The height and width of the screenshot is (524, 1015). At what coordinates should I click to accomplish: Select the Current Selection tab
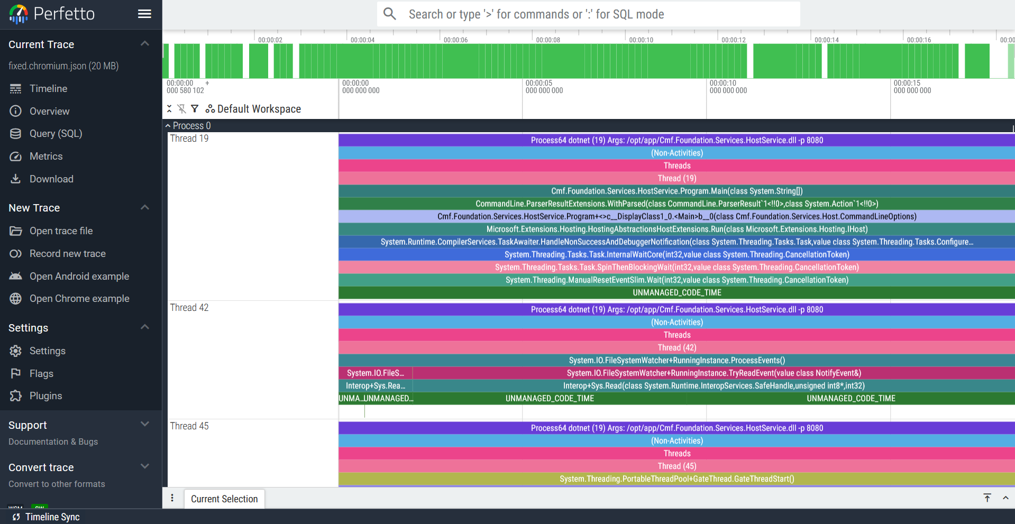click(x=224, y=499)
